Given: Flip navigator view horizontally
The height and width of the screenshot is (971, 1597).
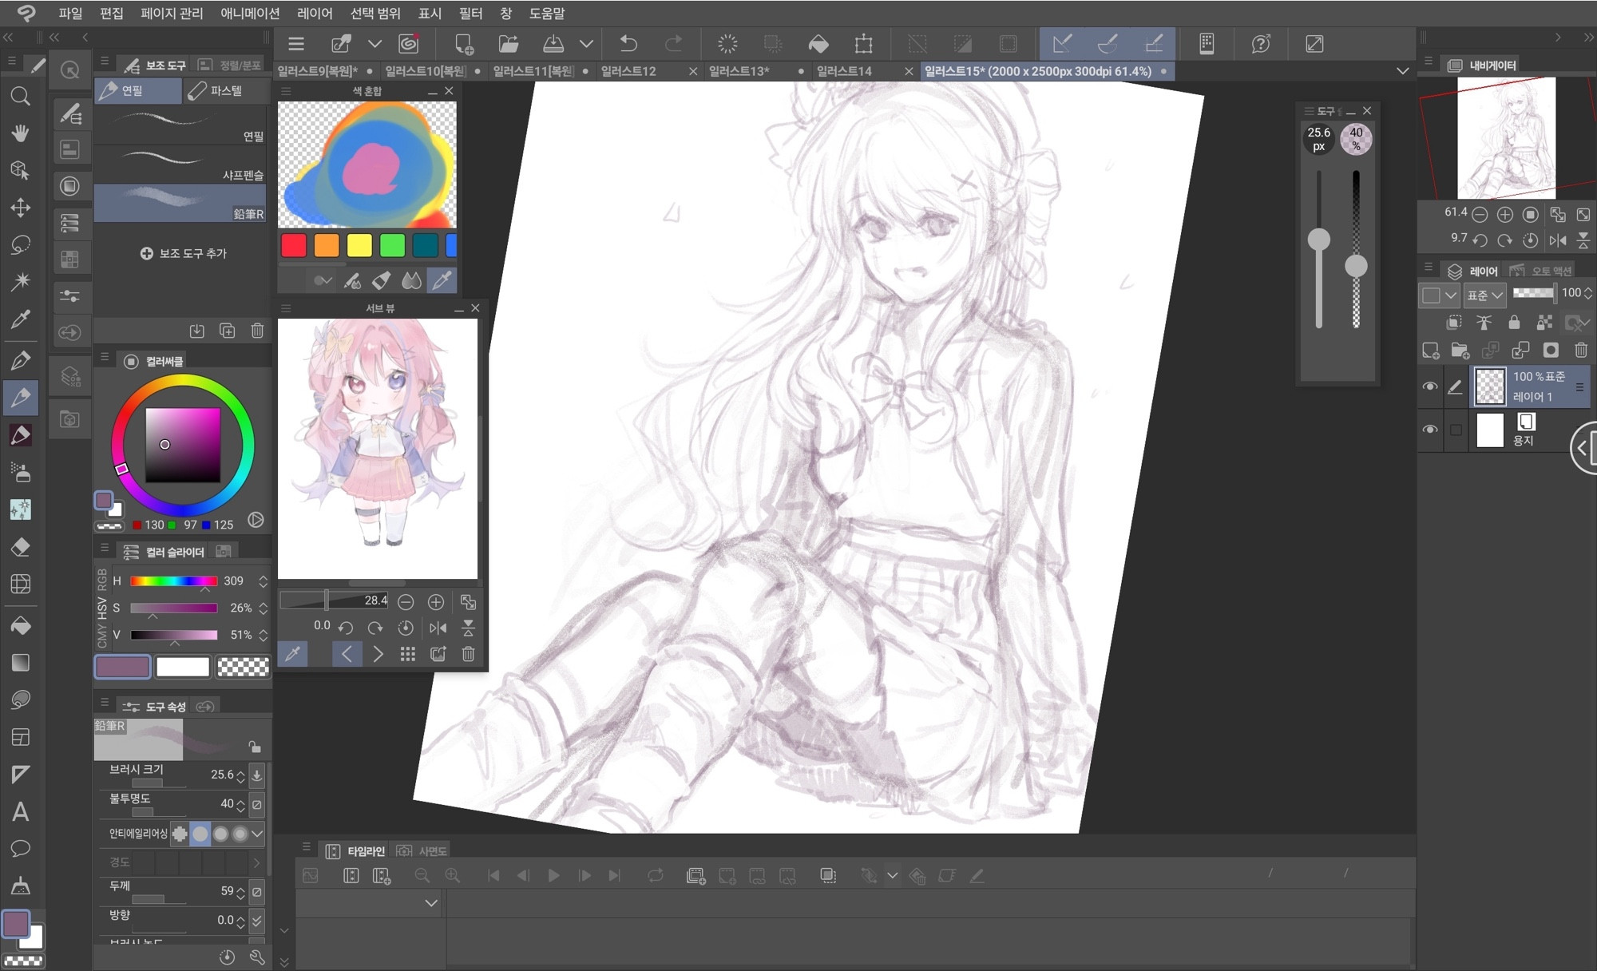Looking at the screenshot, I should tap(1557, 240).
